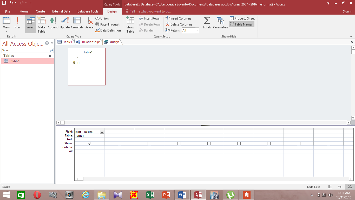
Task: Check the Show box in fourth grid column
Action: [179, 143]
